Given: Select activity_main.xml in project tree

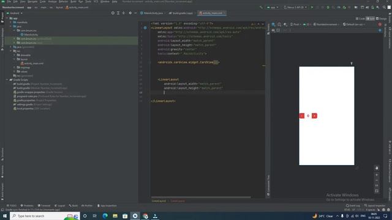Looking at the screenshot, I should tap(32, 64).
